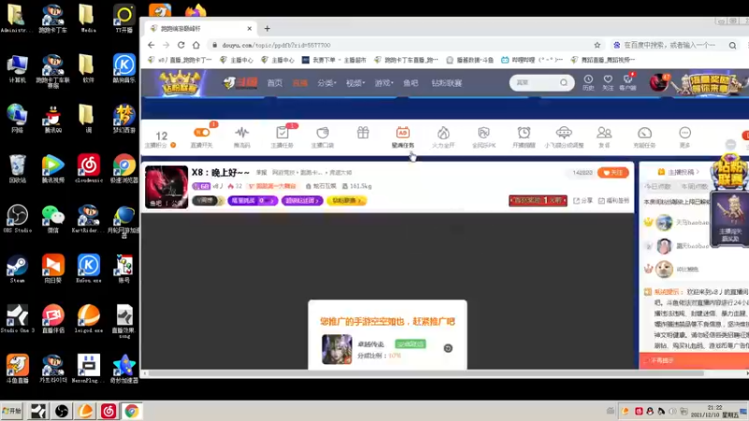
Task: Click the gift box icon in streamer toolbar
Action: pyautogui.click(x=363, y=132)
